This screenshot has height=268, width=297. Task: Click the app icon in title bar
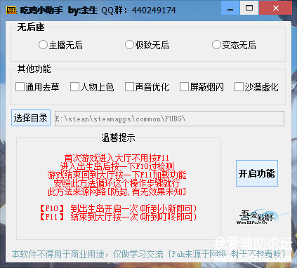(11, 10)
